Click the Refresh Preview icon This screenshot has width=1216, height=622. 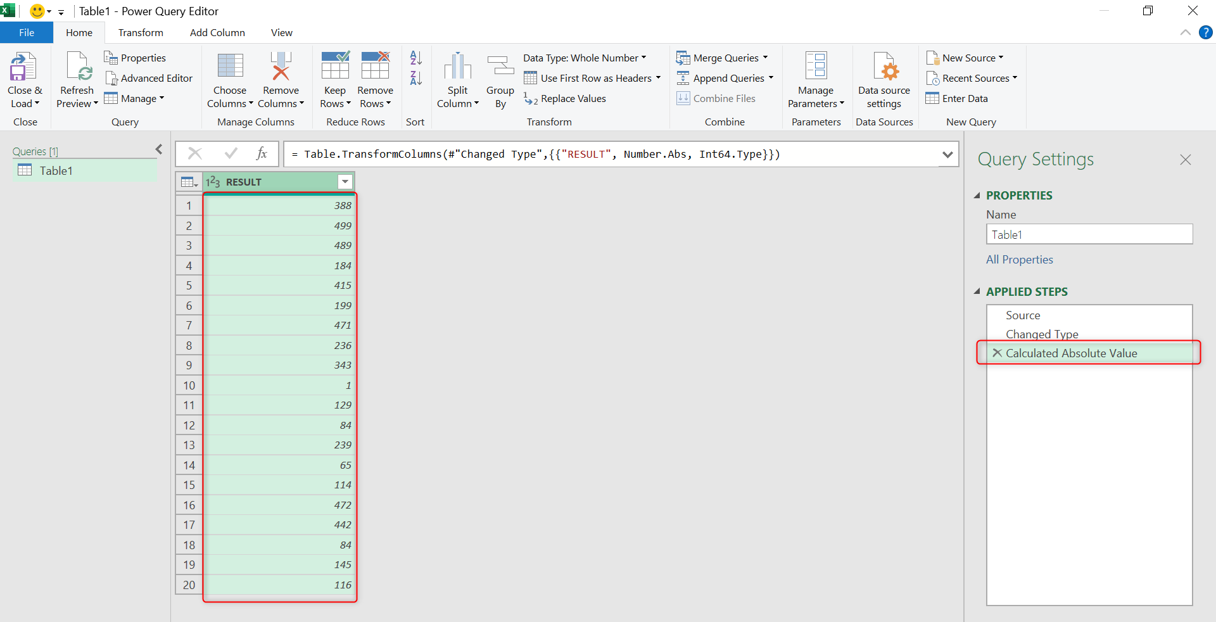tap(77, 67)
